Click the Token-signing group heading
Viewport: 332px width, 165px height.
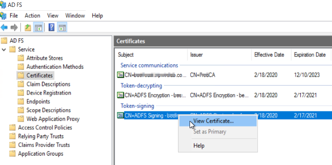click(x=137, y=106)
